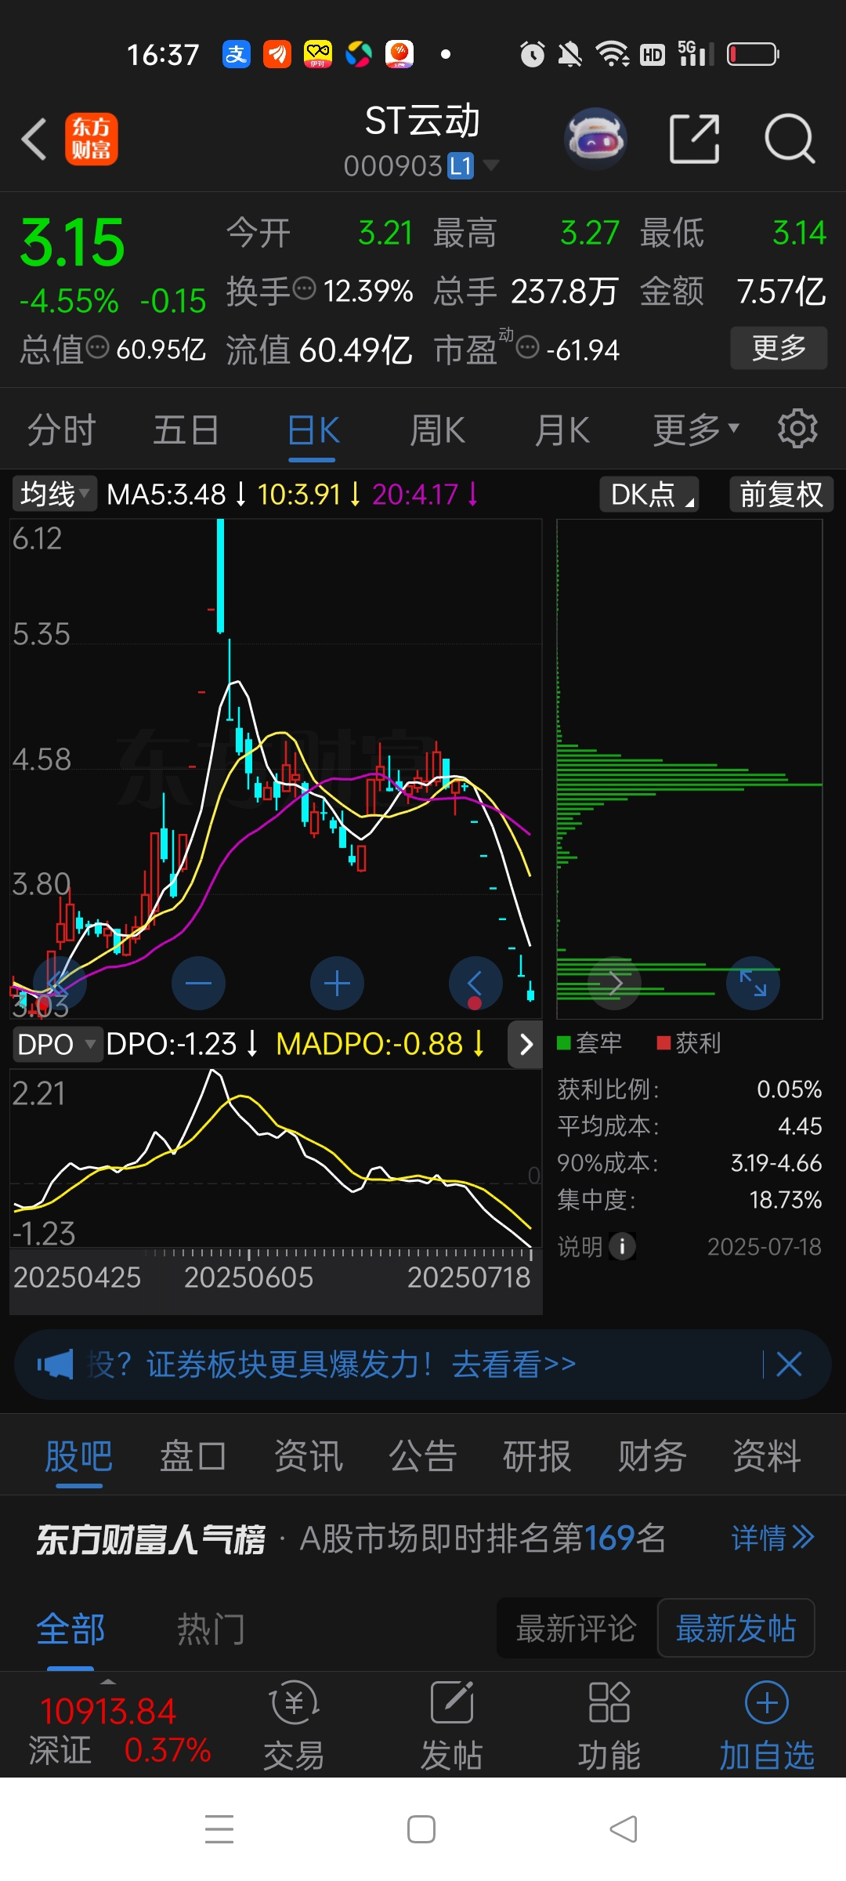The image size is (846, 1881).
Task: Tap the 更多 quote details button
Action: pos(779,347)
